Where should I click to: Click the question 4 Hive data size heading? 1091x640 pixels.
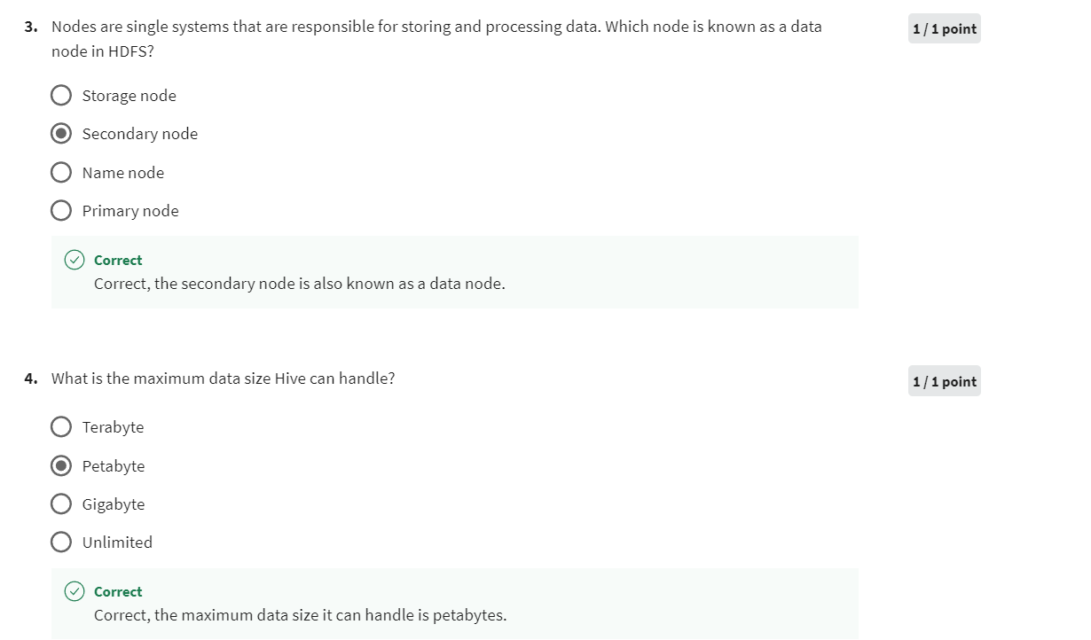click(x=224, y=379)
